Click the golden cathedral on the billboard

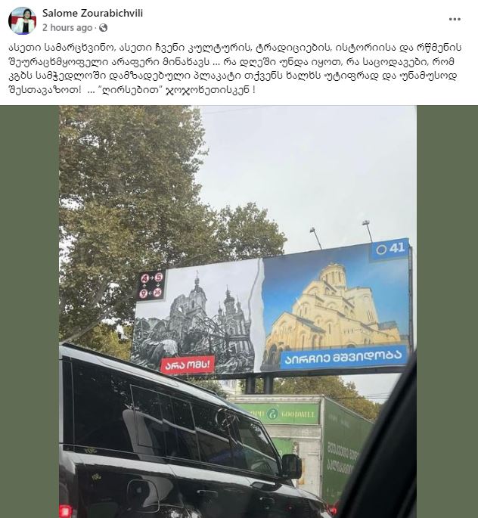point(334,313)
